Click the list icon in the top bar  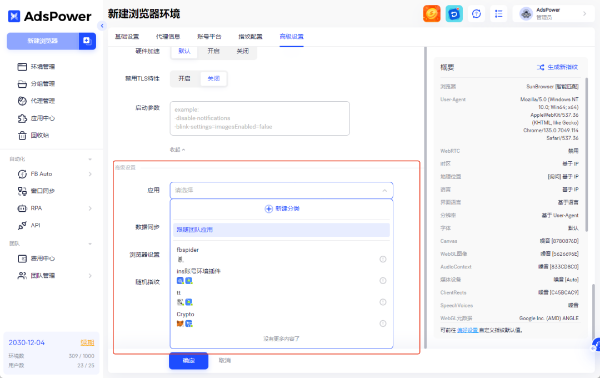point(498,13)
